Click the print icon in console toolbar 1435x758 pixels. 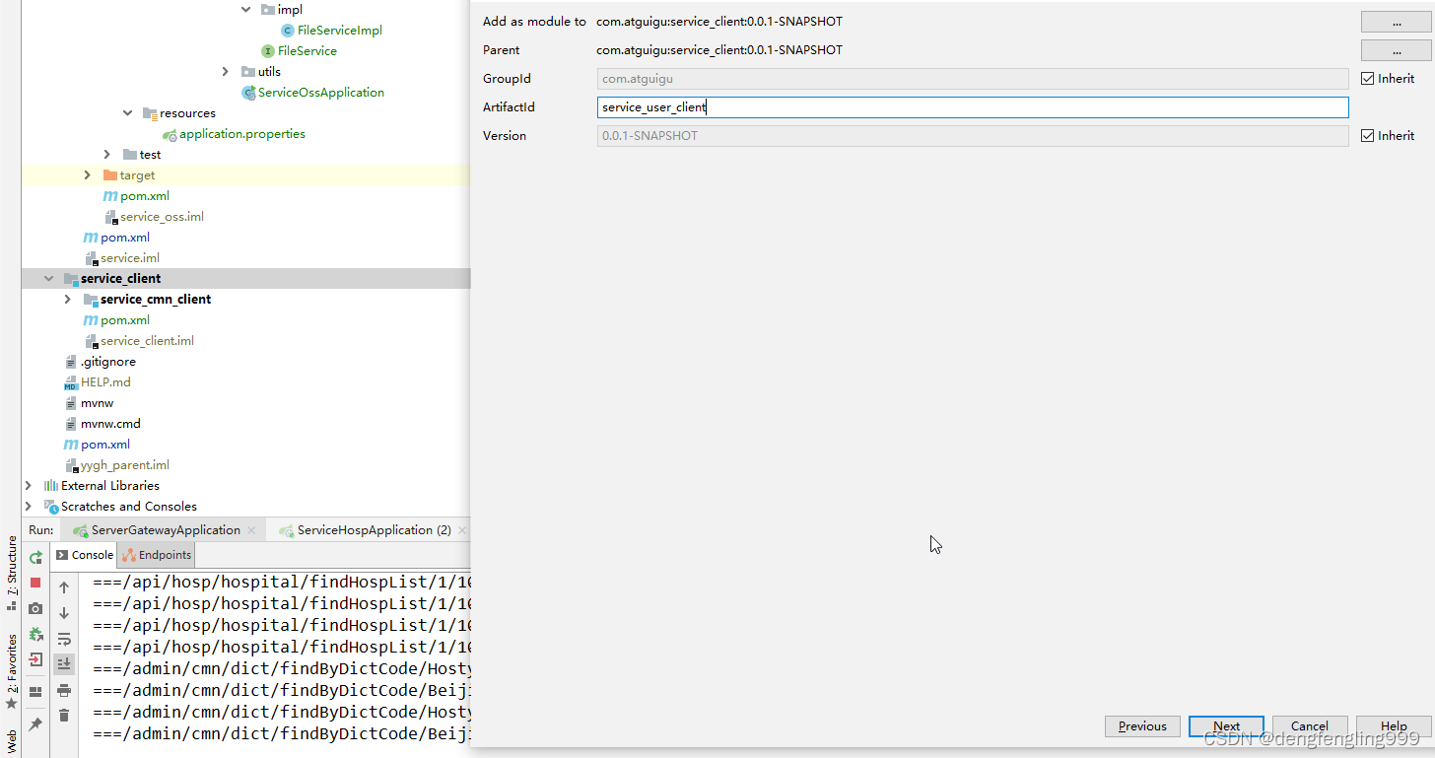tap(64, 690)
